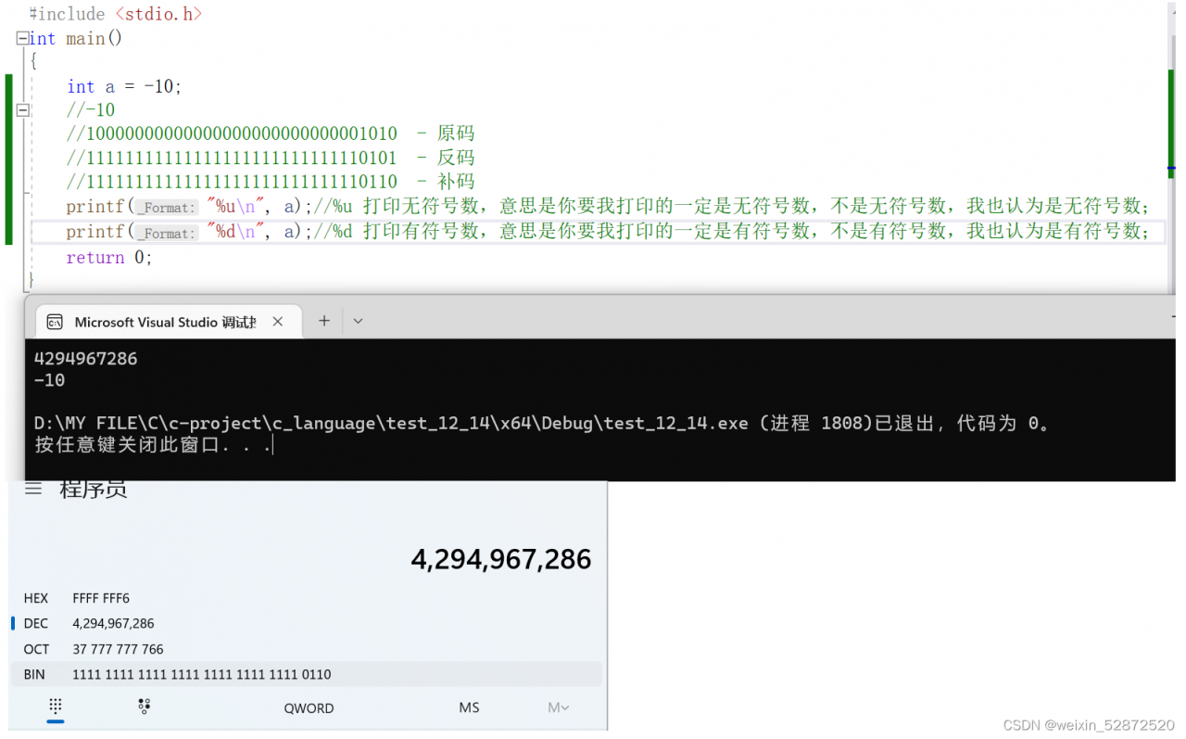
Task: Click the #include <stdio.h> line
Action: click(x=115, y=14)
